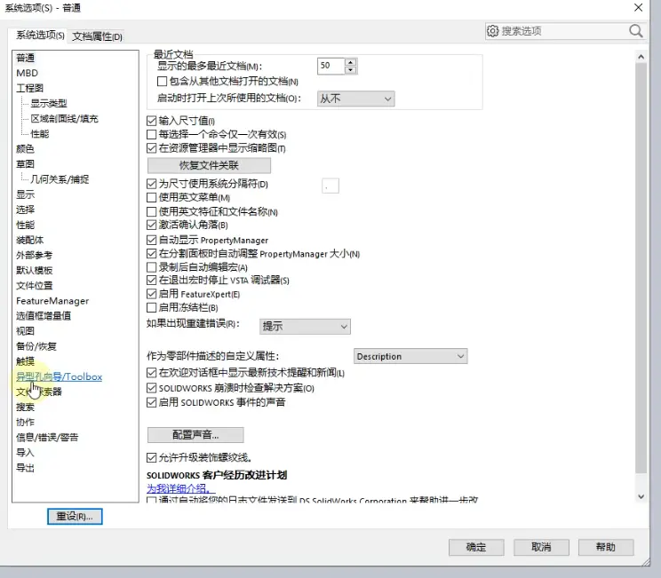
Task: Open 为我详细介绍 link
Action: (x=181, y=488)
